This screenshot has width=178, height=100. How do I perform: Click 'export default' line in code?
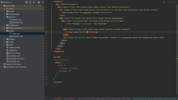[x=61, y=60]
